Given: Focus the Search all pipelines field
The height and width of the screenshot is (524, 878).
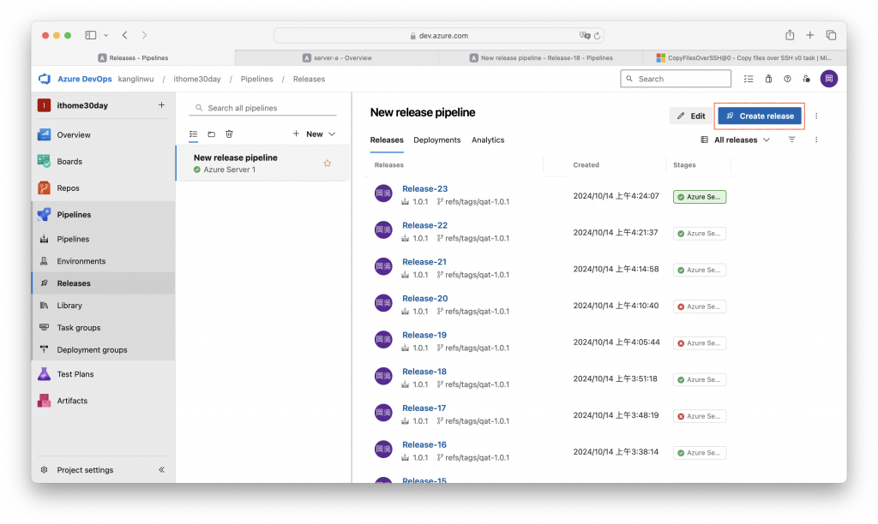Looking at the screenshot, I should click(263, 108).
